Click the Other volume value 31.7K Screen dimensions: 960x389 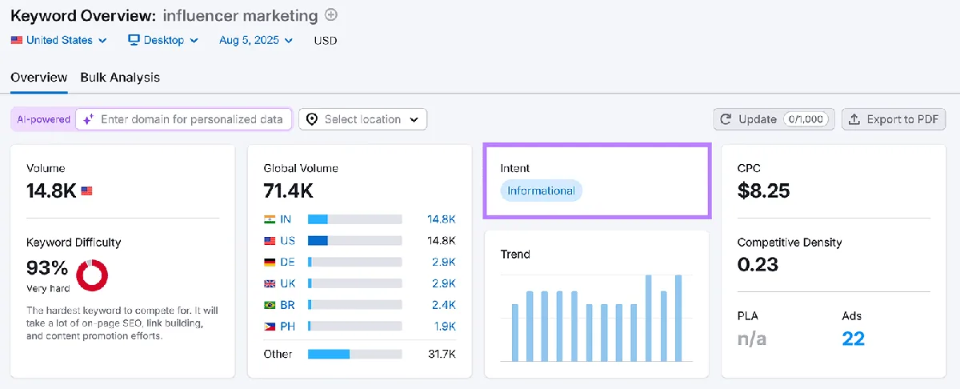tap(442, 354)
